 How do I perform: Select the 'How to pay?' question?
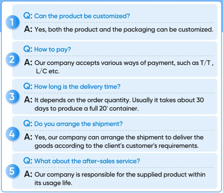point(53,49)
